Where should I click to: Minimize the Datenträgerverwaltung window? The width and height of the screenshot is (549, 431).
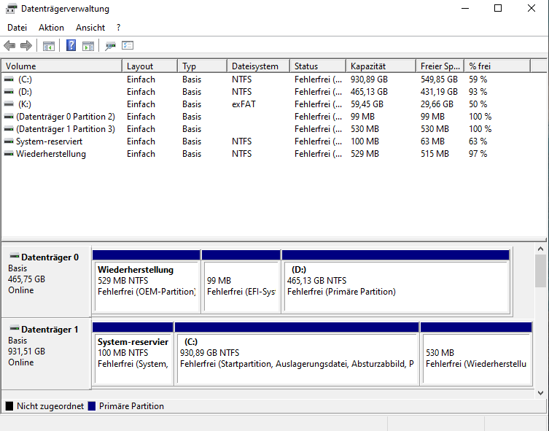point(465,9)
